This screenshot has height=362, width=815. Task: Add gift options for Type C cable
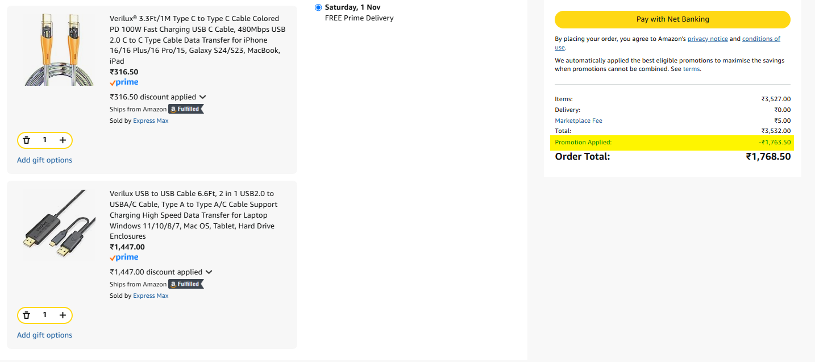coord(44,160)
